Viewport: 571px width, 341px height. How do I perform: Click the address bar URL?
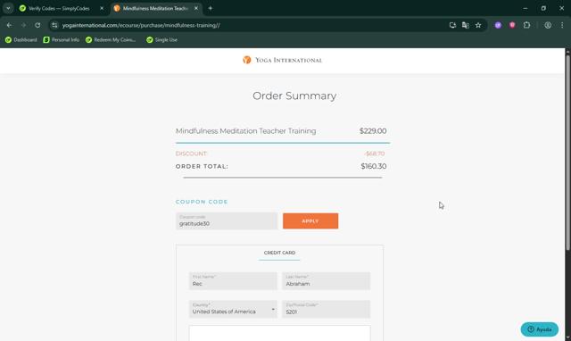tap(141, 25)
